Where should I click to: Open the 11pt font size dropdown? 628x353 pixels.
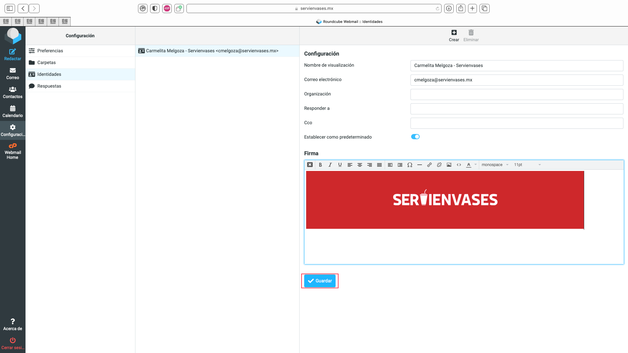pos(527,165)
